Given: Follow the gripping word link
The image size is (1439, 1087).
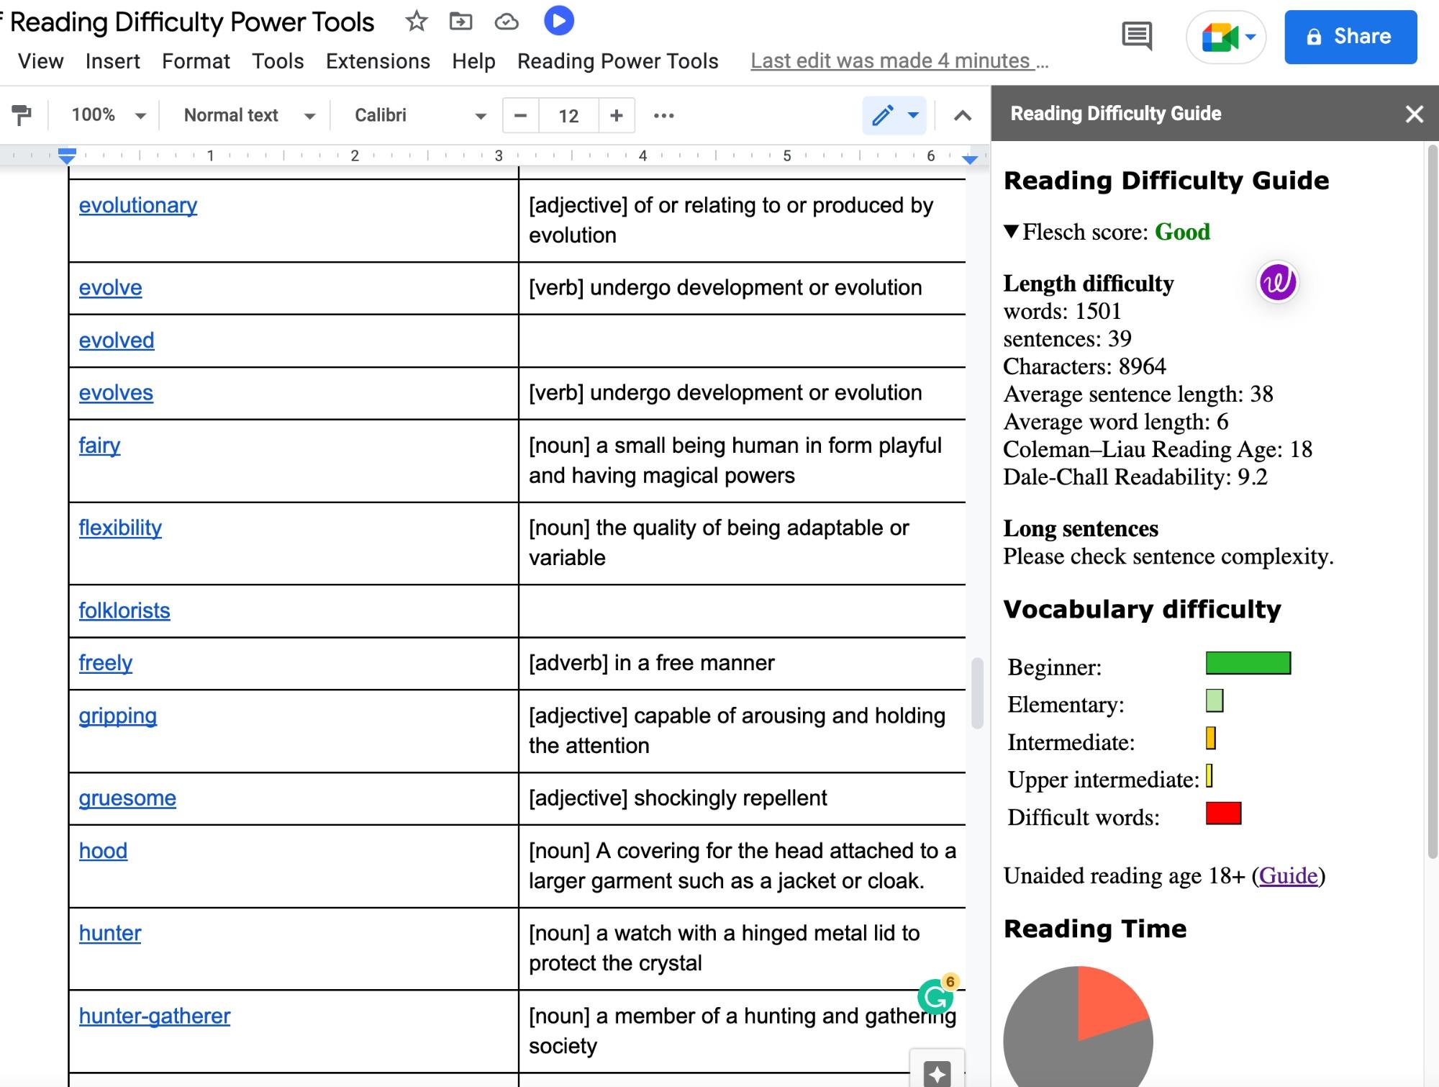Looking at the screenshot, I should click(x=118, y=716).
